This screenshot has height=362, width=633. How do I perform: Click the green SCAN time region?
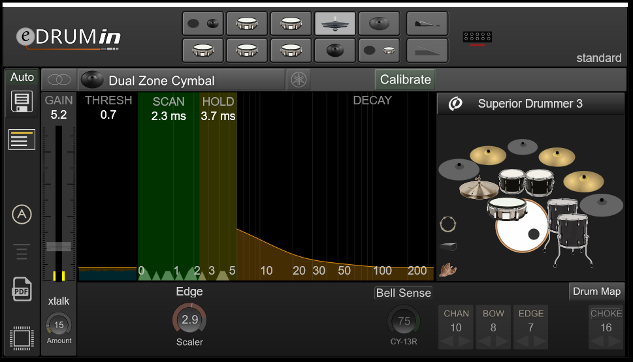click(169, 185)
